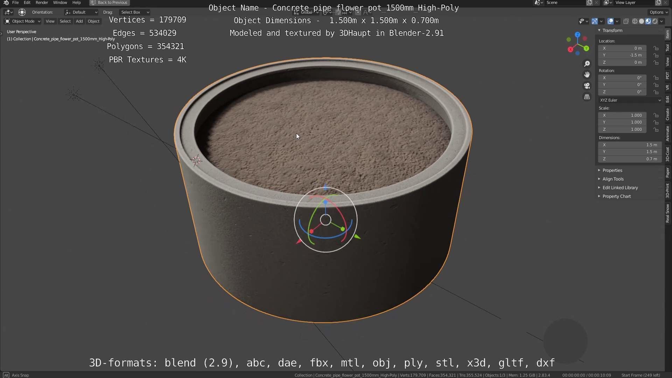
Task: Open the Orientation Default dropdown
Action: pyautogui.click(x=81, y=12)
